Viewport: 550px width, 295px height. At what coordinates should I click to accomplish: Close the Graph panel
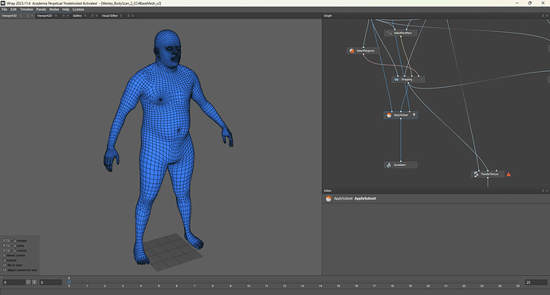pyautogui.click(x=547, y=16)
